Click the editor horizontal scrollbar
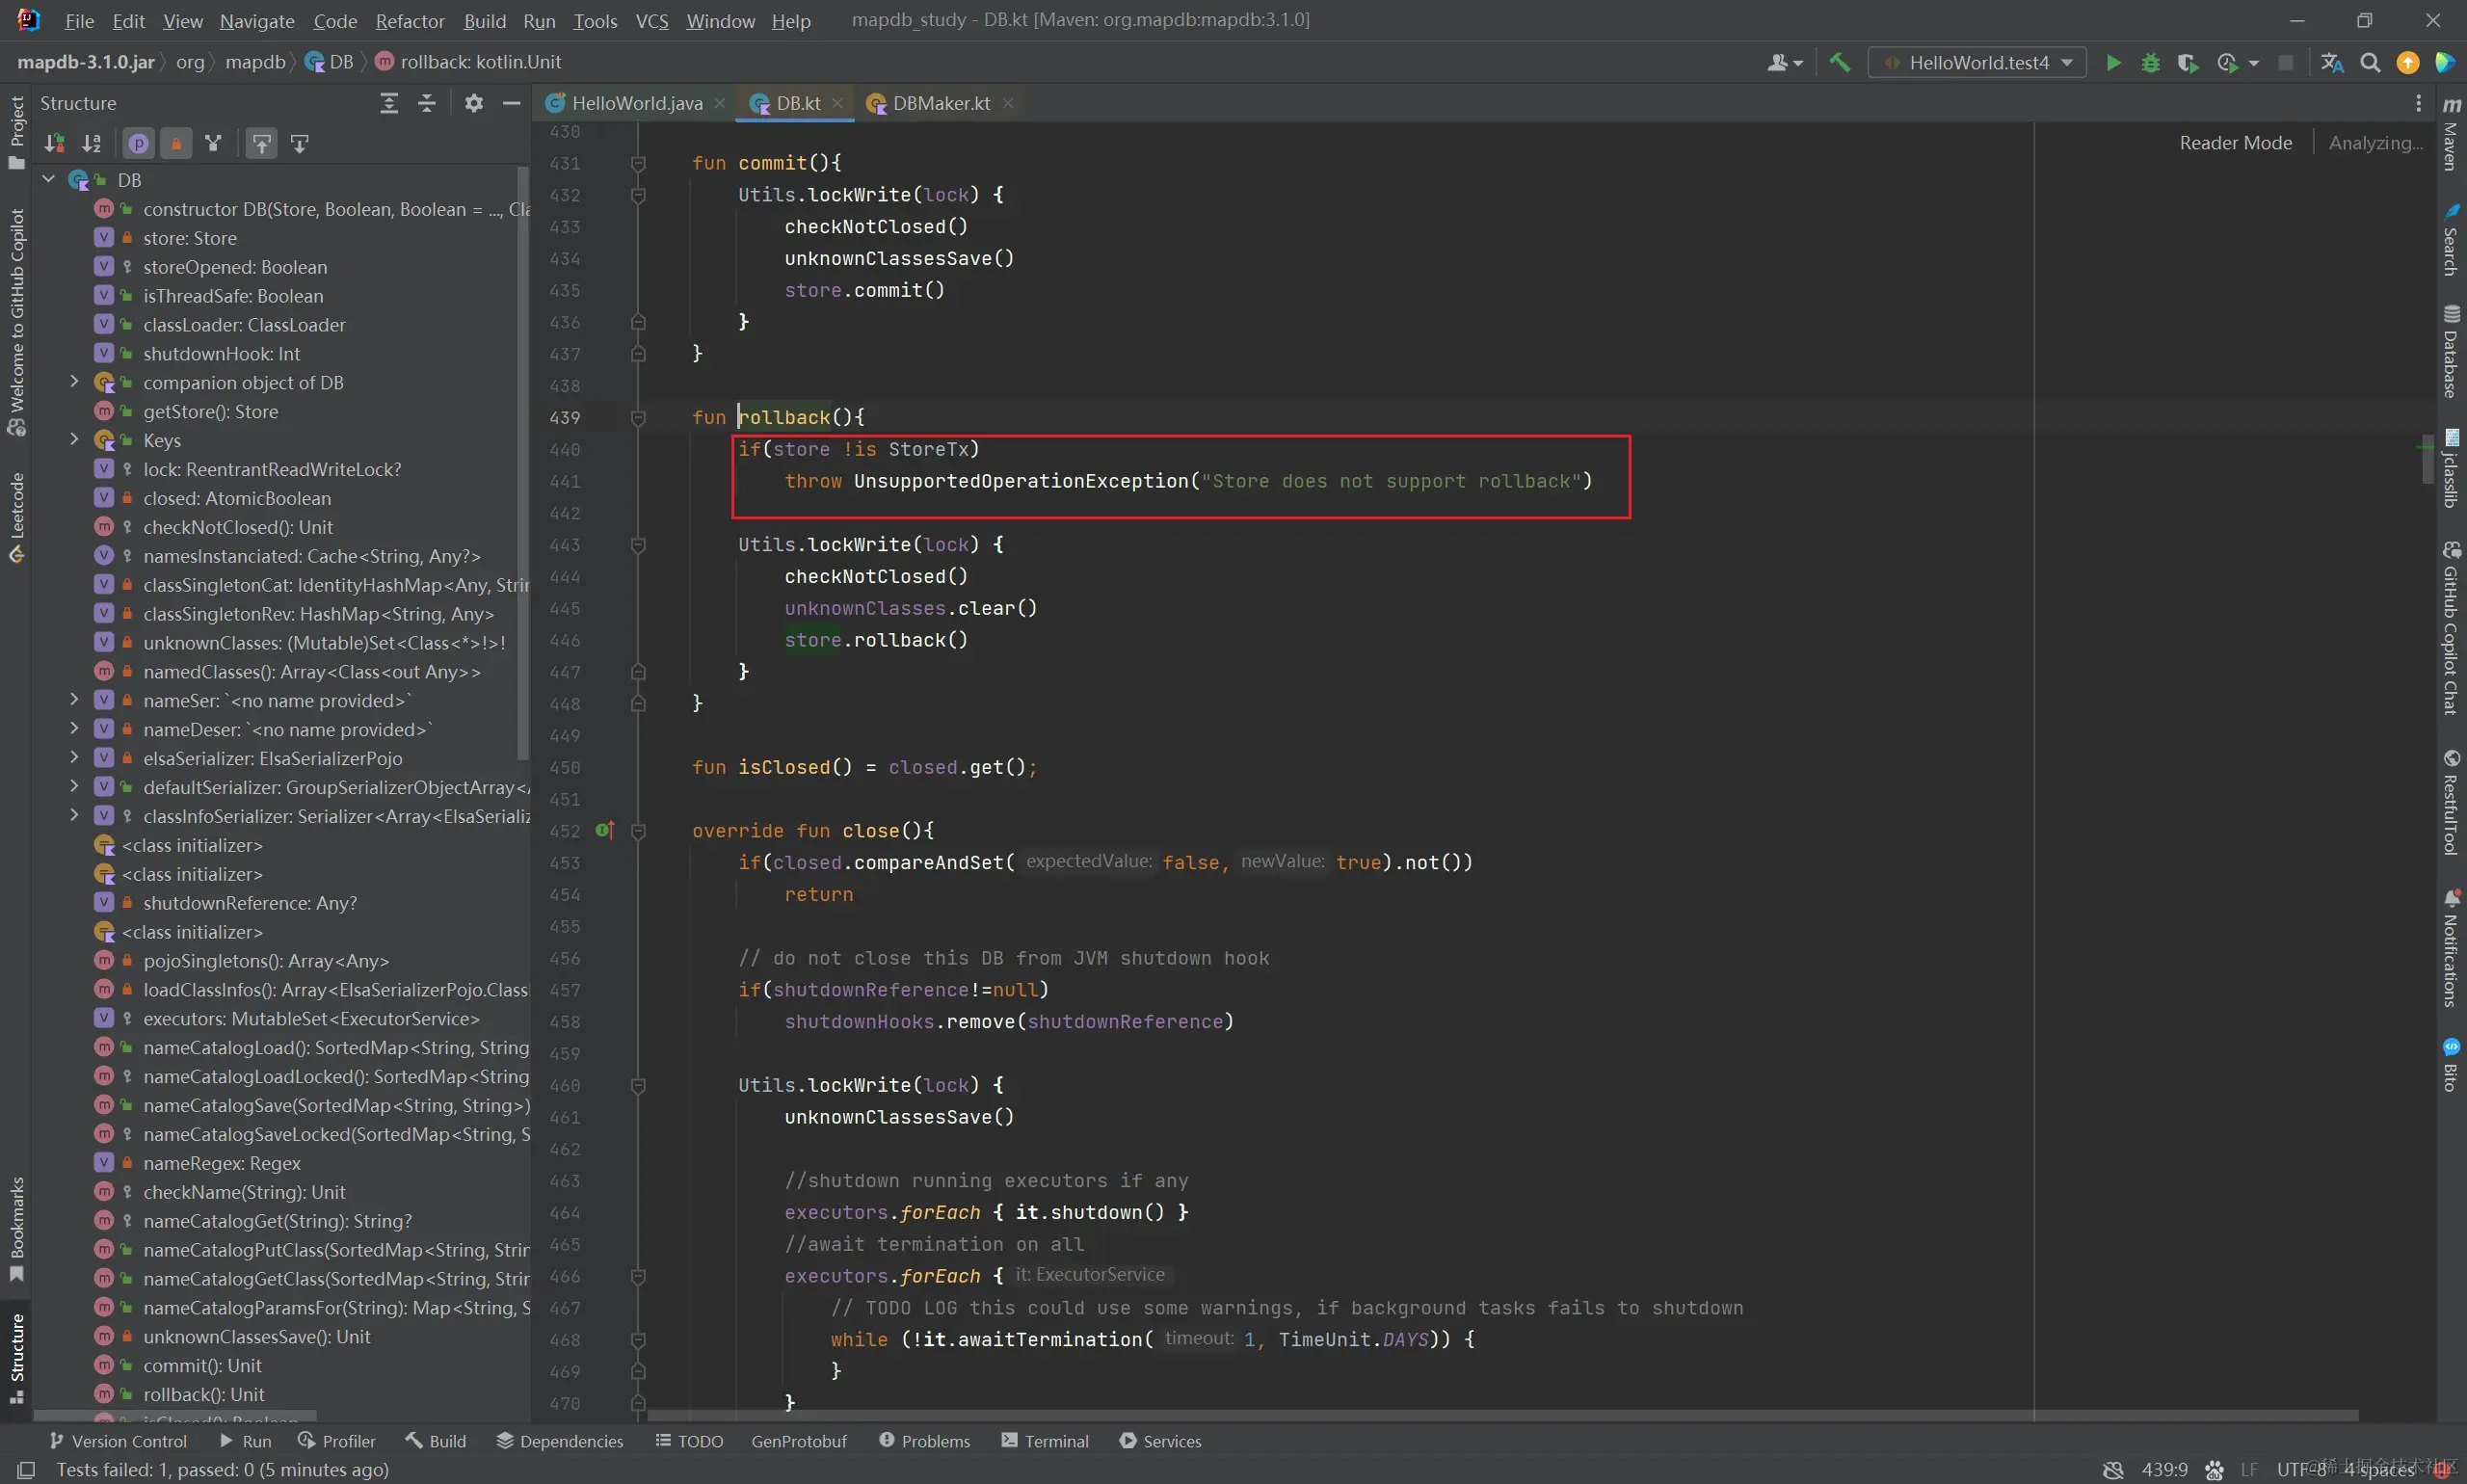 click(1503, 1416)
